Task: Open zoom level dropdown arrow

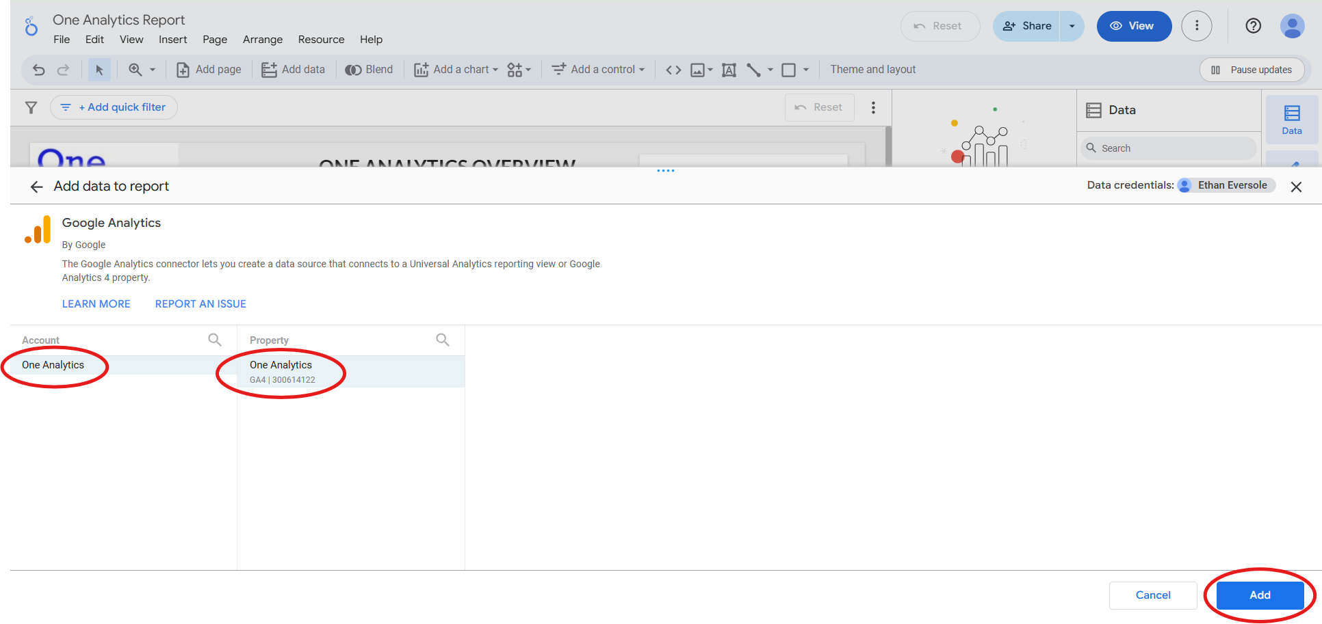Action: click(x=153, y=70)
